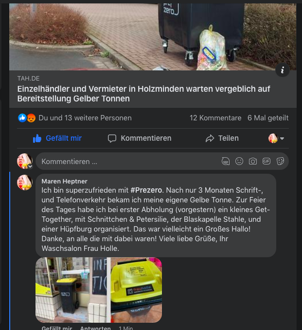302x330 pixels.
Task: Click the Kommentieren speech bubble icon
Action: coord(112,138)
